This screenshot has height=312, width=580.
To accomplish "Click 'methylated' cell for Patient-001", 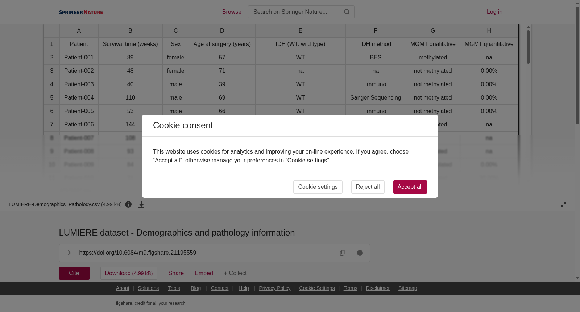I will (x=433, y=58).
